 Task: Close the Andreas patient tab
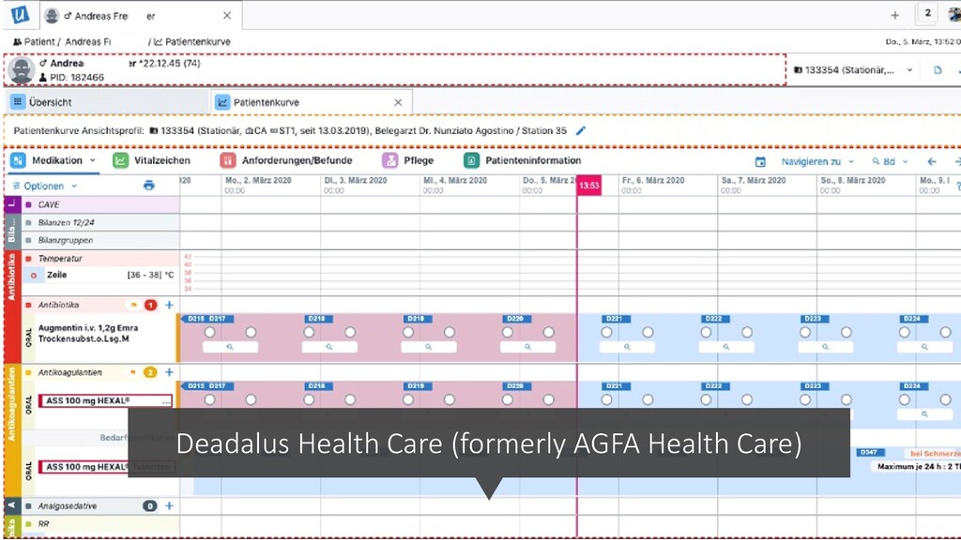[x=227, y=15]
